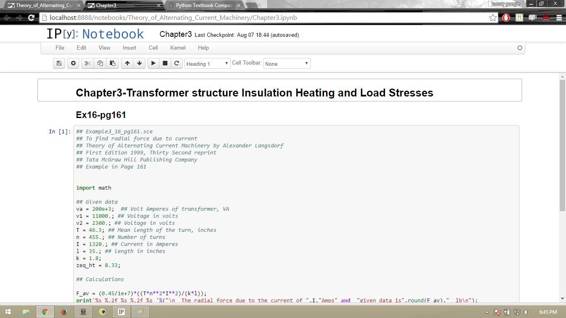Viewport: 566px width, 318px height.
Task: Restart kernel icon in toolbar
Action: click(x=177, y=63)
